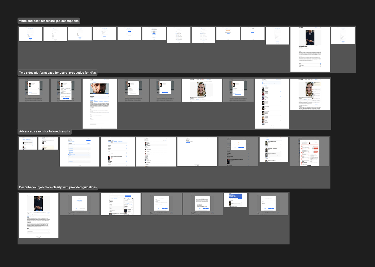Screen dimensions: 375x267
Task: Select the nearly empty frame with one blue button in 'Advanced search'
Action: pos(197,152)
